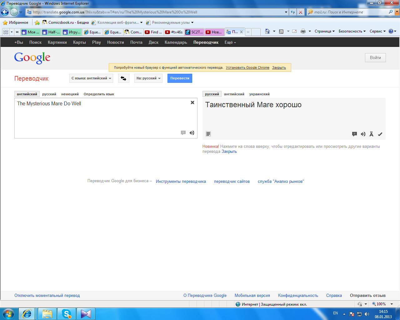Add to favorites bar star icon
This screenshot has width=400, height=320.
(37, 22)
